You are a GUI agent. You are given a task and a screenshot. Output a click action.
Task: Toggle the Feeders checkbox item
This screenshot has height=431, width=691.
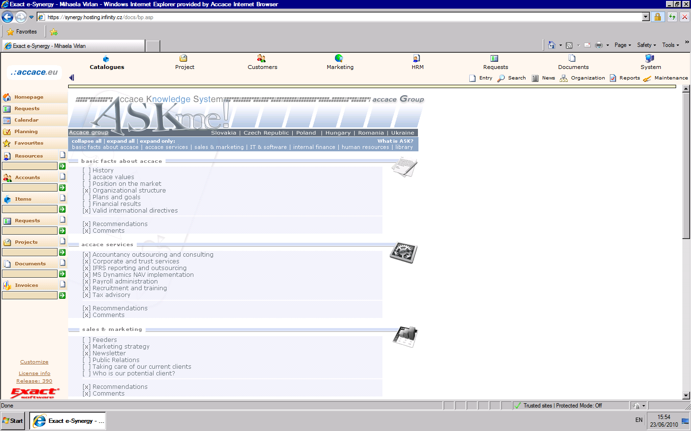tap(86, 340)
